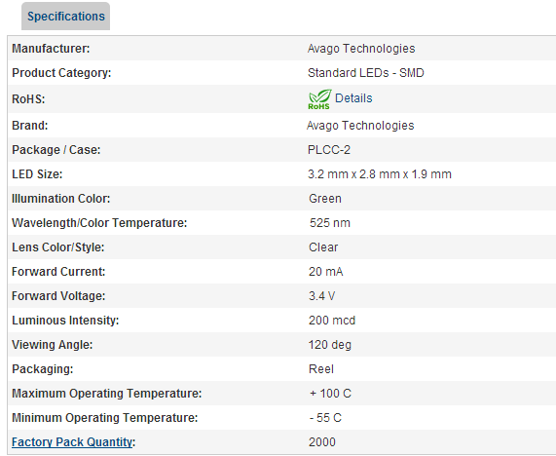Open the Specifications tab

click(65, 17)
